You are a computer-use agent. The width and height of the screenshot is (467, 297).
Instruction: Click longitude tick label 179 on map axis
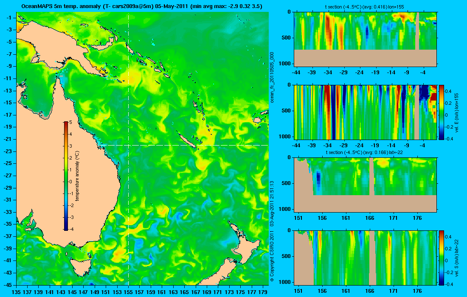click(x=262, y=292)
